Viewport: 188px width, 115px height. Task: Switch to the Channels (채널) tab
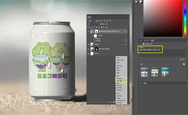pos(141,83)
